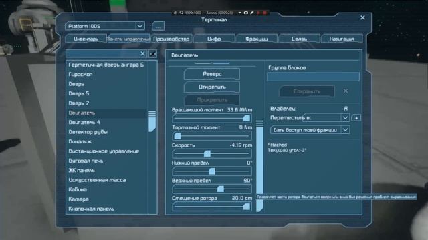Click the Сохранить group button

(x=307, y=91)
